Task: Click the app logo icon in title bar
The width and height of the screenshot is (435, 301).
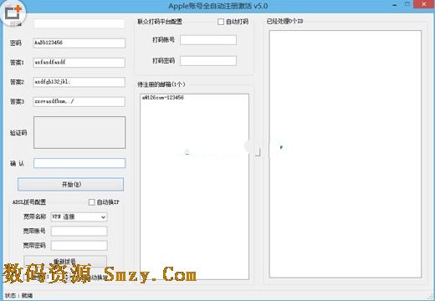Action: [x=13, y=13]
